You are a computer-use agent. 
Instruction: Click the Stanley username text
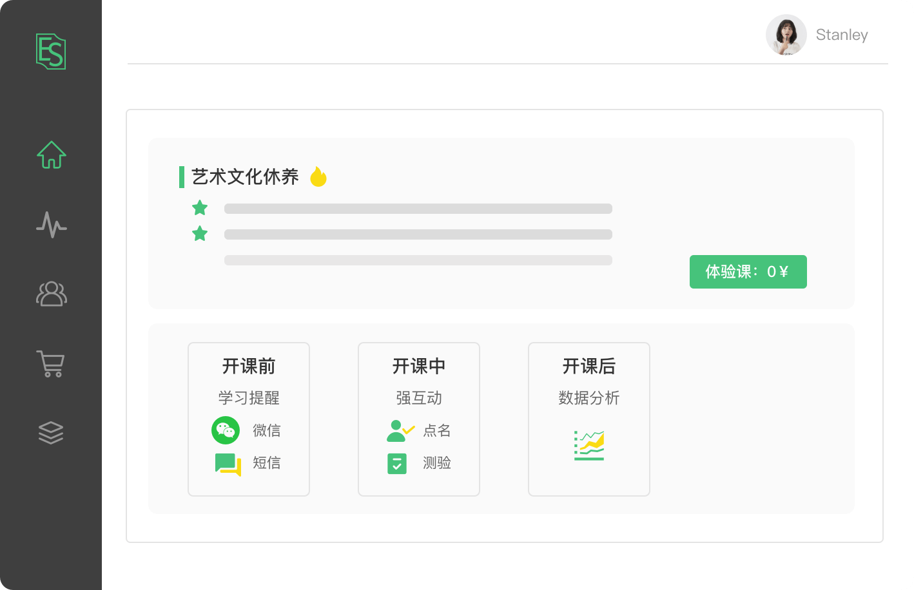tap(841, 35)
